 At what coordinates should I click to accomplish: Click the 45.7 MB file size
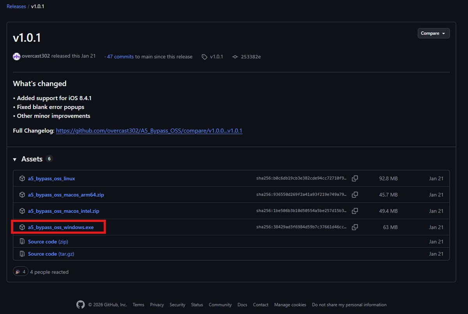click(x=388, y=194)
